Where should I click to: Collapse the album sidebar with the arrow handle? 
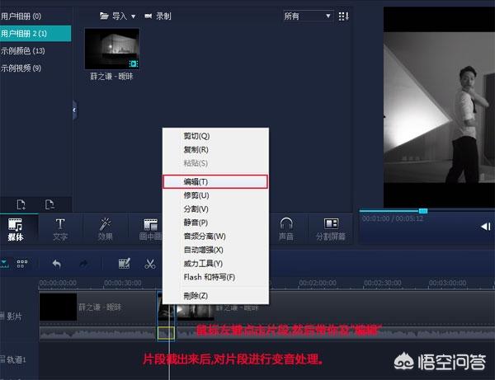pyautogui.click(x=74, y=110)
